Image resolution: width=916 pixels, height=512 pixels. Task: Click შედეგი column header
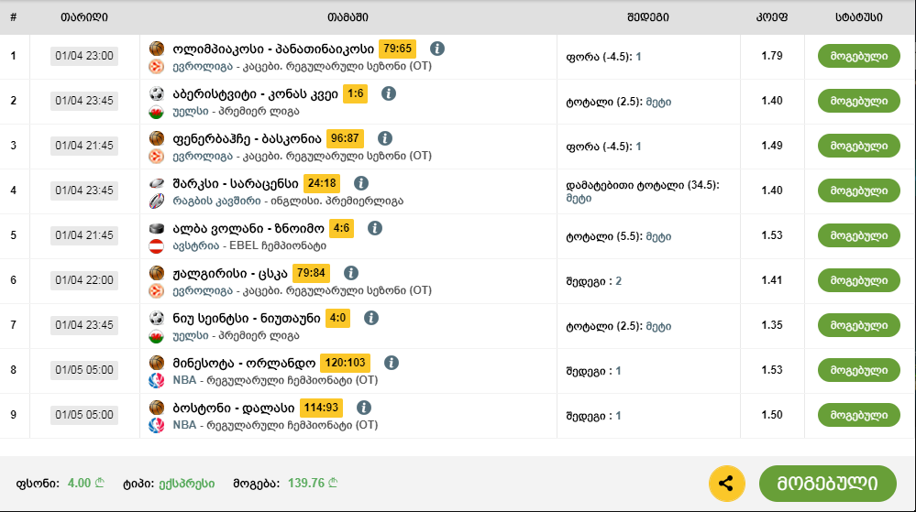coord(648,17)
